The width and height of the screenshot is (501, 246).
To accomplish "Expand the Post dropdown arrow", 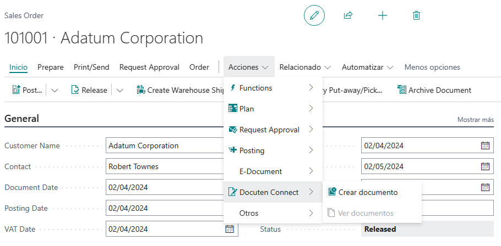I will [x=55, y=90].
